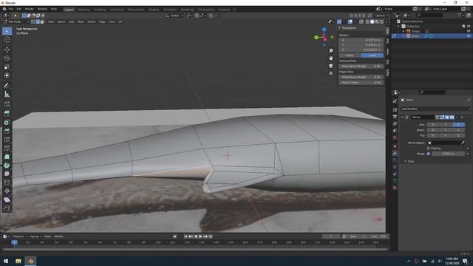Select the Select Box tool
Viewport: 473px width, 266px height.
7,31
